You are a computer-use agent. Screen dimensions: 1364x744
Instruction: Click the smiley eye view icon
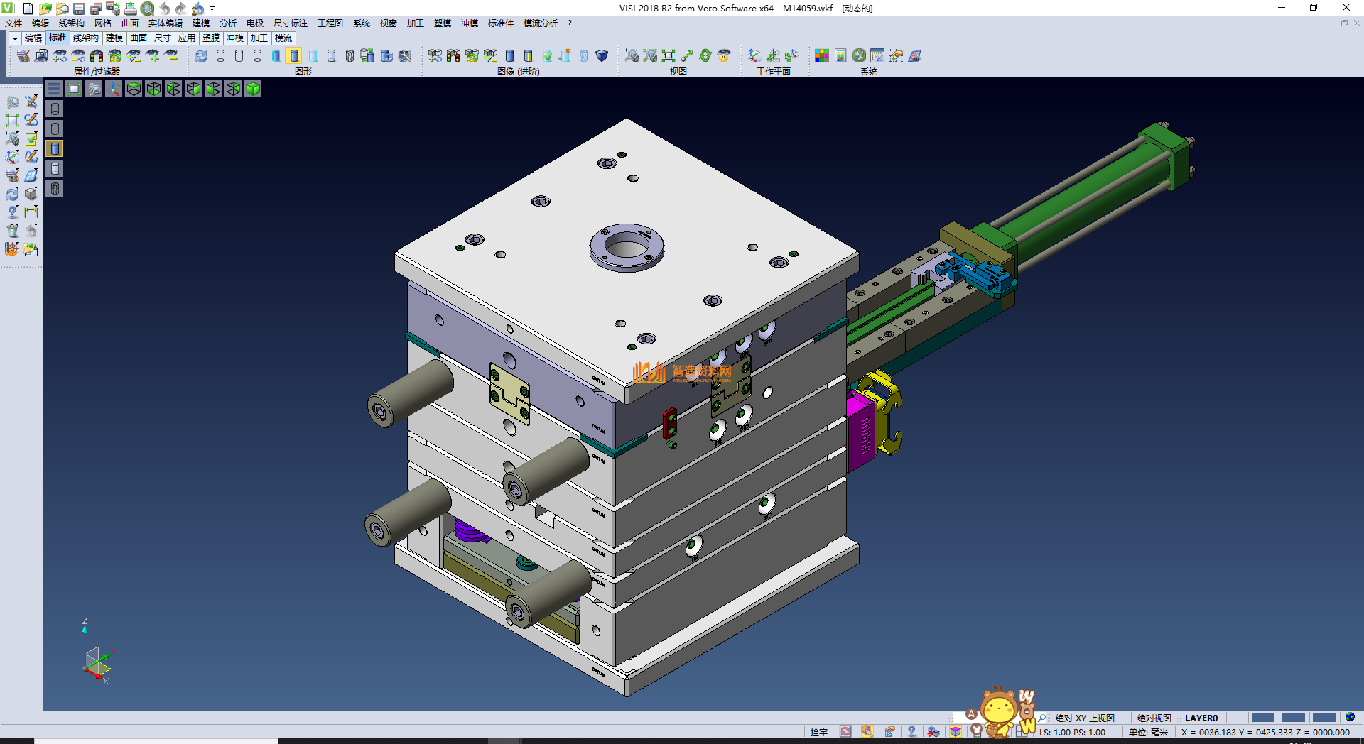coord(723,55)
